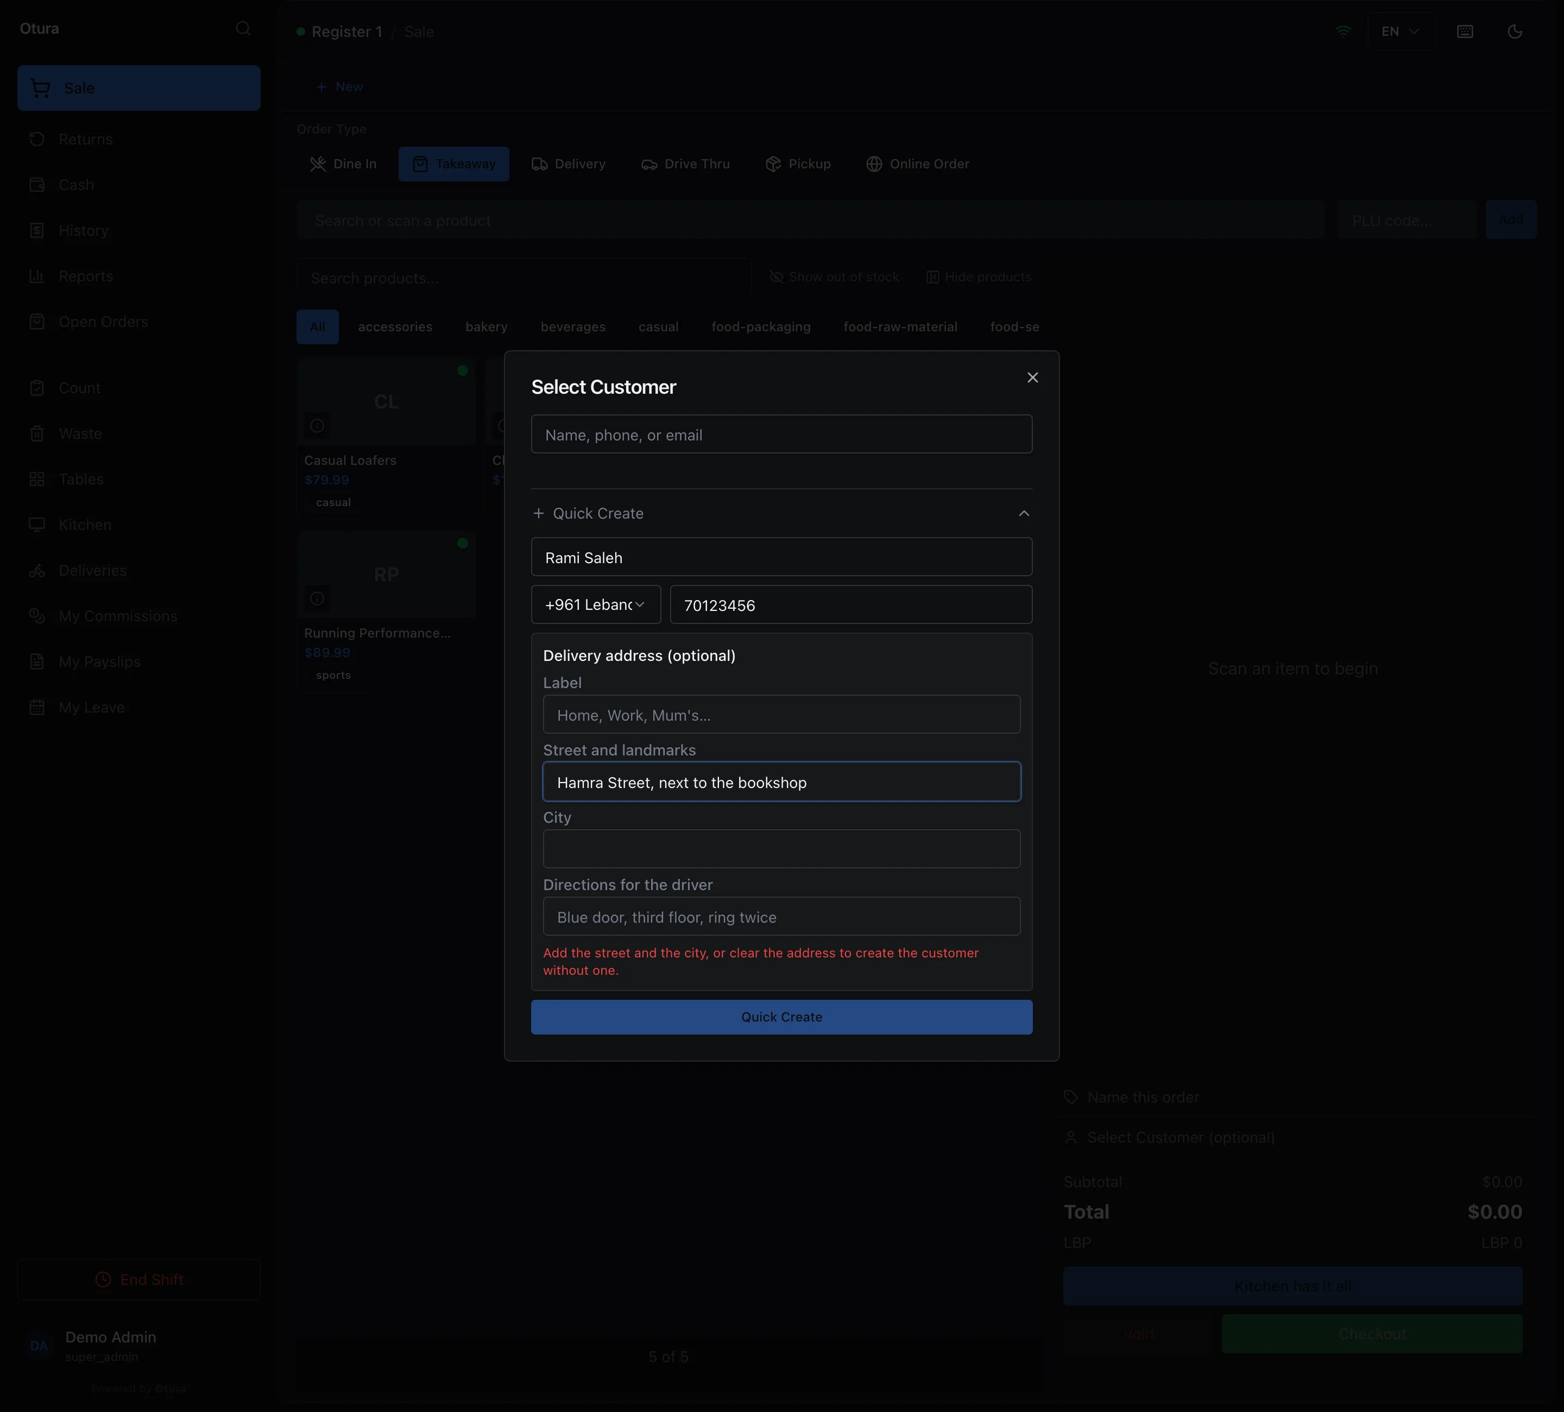
Task: Open Deliveries in the sidebar
Action: pyautogui.click(x=139, y=570)
